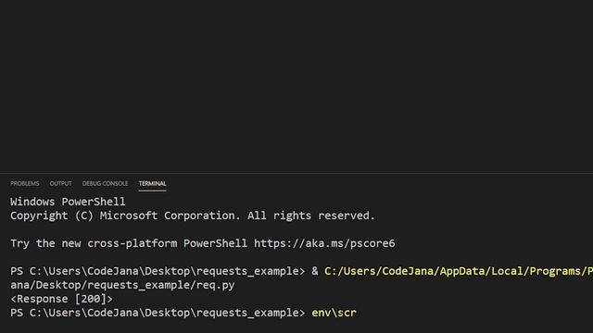Click the yellow C:/Users/CodeJana/AppData path
Image resolution: width=593 pixels, height=333 pixels.
(x=459, y=271)
